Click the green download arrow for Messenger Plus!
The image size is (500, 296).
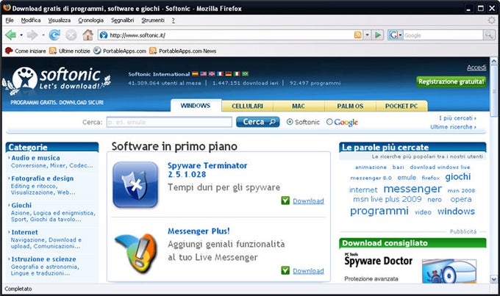(x=285, y=270)
